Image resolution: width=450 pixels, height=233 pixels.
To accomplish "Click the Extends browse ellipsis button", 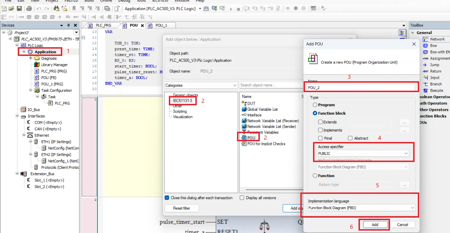I will click(405, 122).
